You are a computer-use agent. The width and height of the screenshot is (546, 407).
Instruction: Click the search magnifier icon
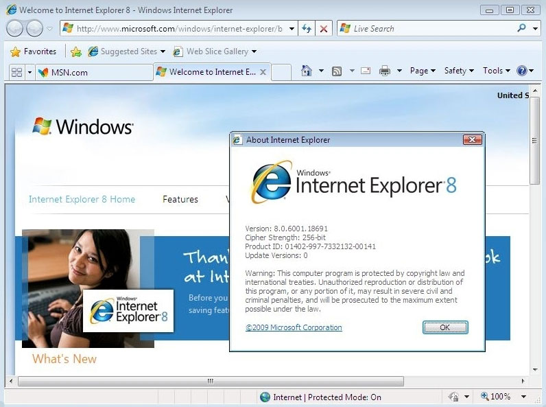[x=521, y=28]
